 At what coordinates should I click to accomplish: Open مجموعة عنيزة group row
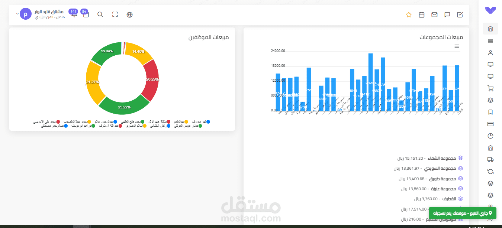431,189
